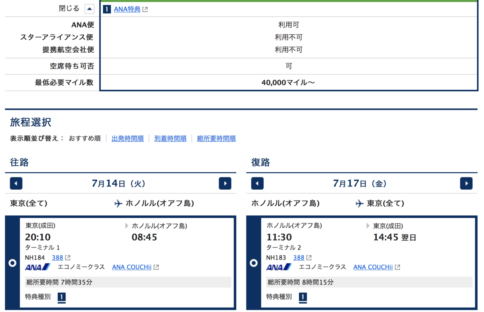Click the external link icon beside ANA特典

(145, 9)
